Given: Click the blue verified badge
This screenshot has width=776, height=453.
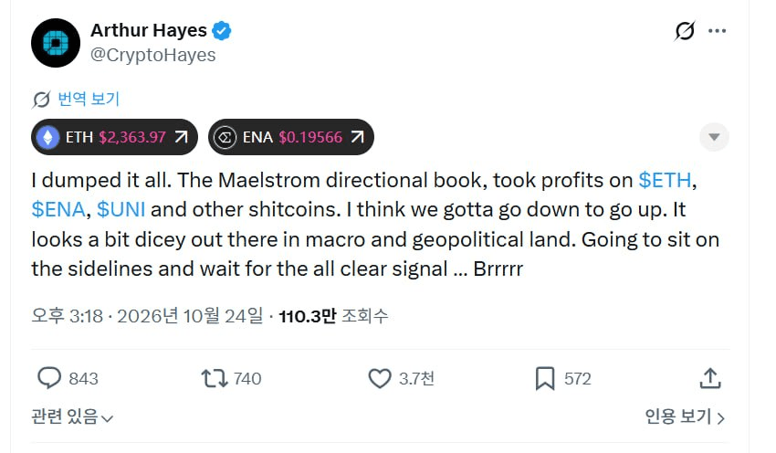Looking at the screenshot, I should pos(221,31).
